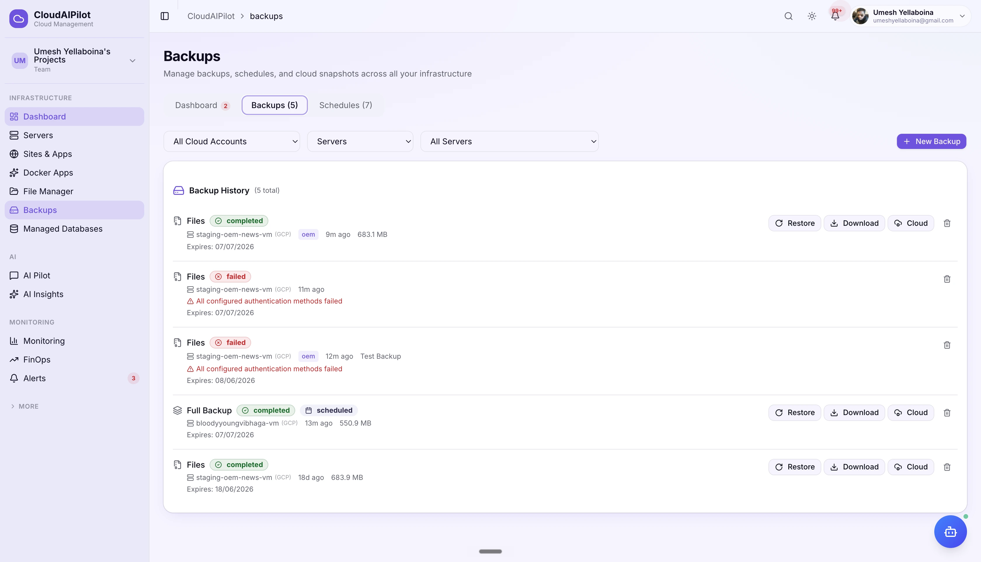Delete the 18d ago Files backup
The width and height of the screenshot is (981, 562).
[947, 467]
